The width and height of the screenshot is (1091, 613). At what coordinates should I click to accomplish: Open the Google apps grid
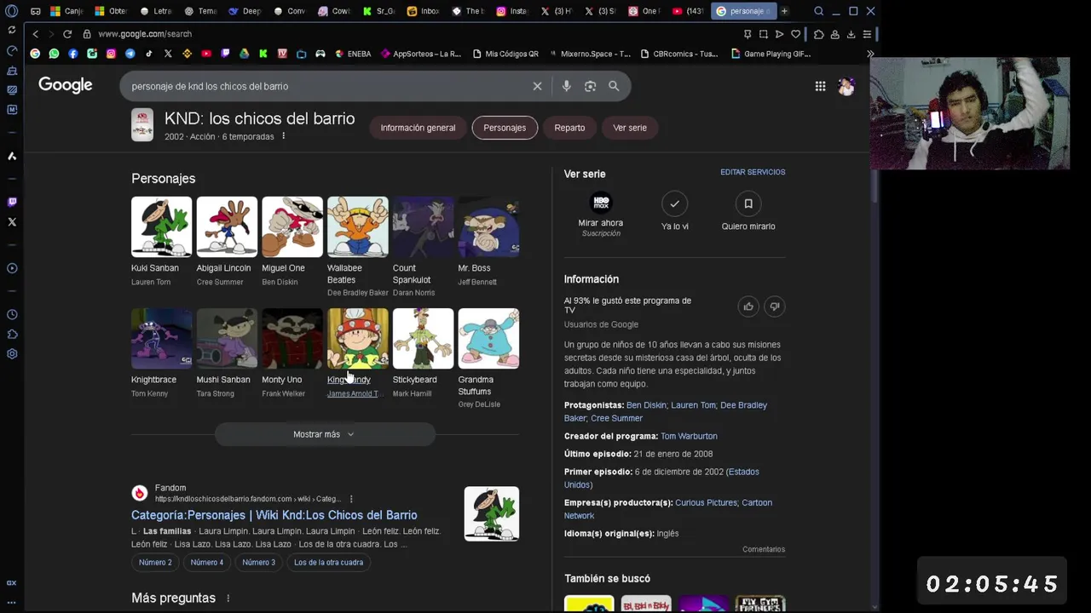[x=820, y=86]
